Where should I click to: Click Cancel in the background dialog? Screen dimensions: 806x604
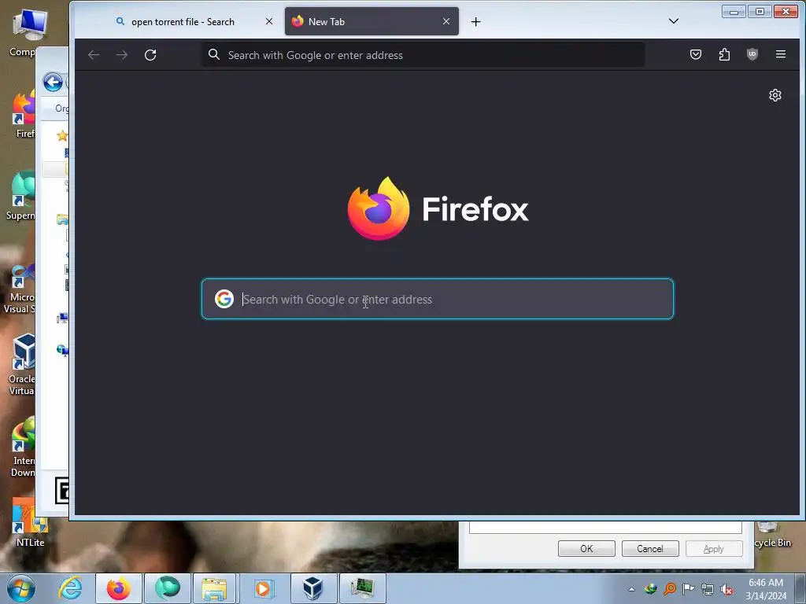(650, 548)
